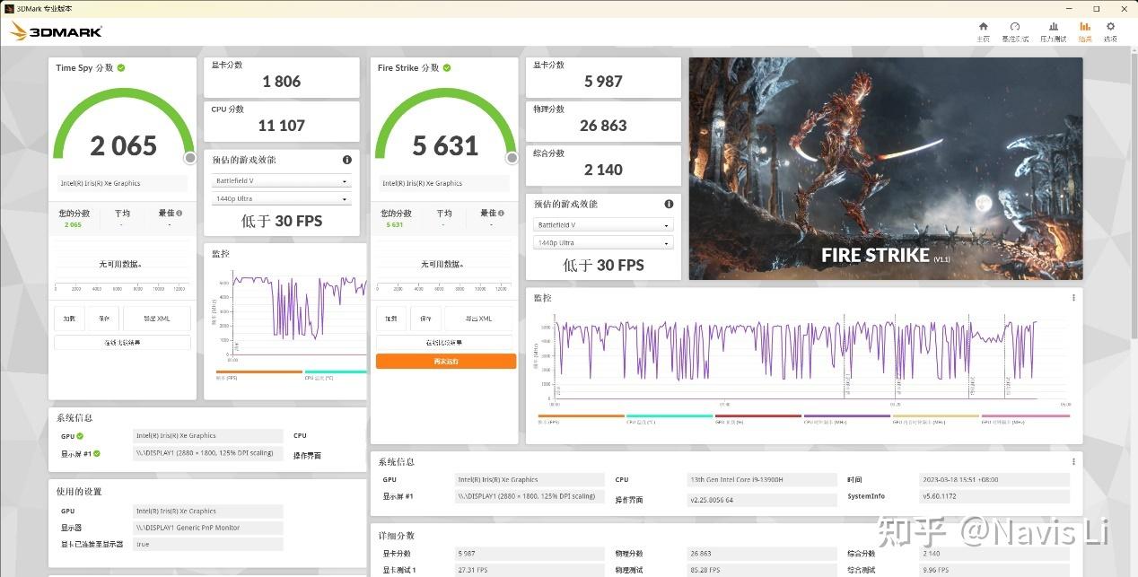Expand Battlefield V dropdown in Time Spy panel
The height and width of the screenshot is (577, 1138).
pos(281,180)
